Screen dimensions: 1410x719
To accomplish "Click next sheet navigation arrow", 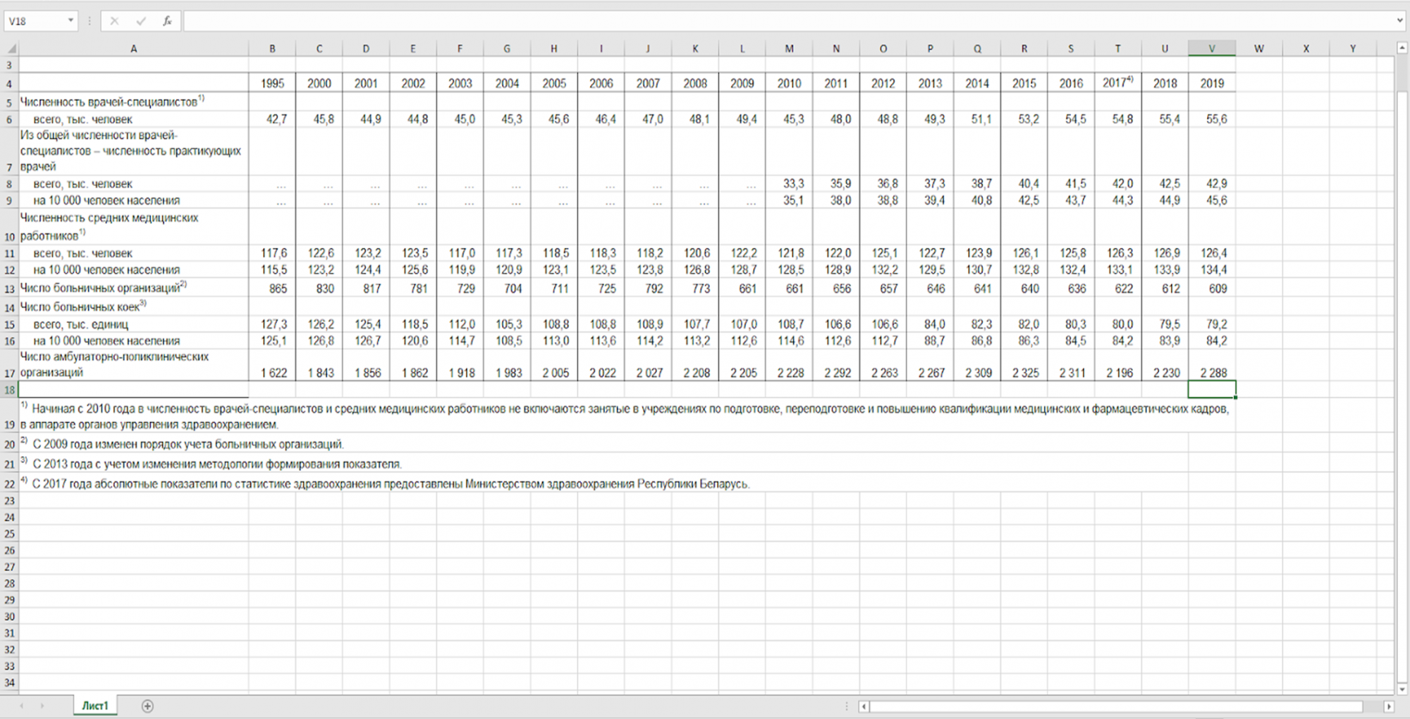I will [42, 706].
